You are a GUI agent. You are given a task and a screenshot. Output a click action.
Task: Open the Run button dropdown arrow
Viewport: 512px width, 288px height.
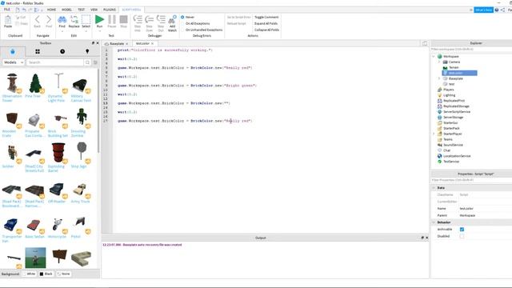coord(99,31)
